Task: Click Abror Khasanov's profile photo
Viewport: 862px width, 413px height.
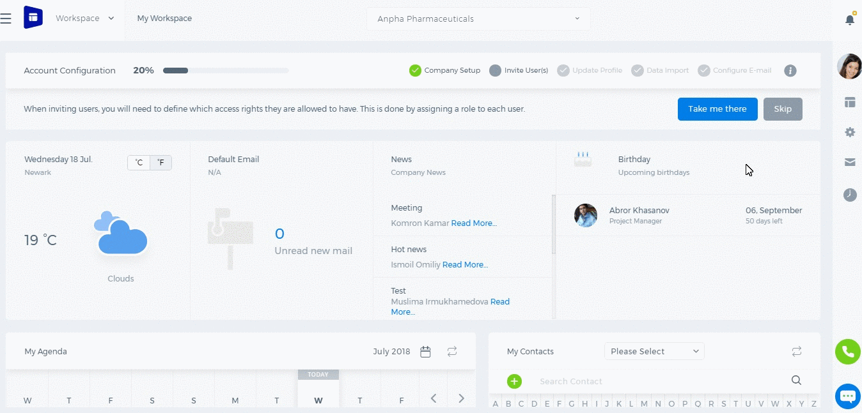Action: click(x=586, y=215)
